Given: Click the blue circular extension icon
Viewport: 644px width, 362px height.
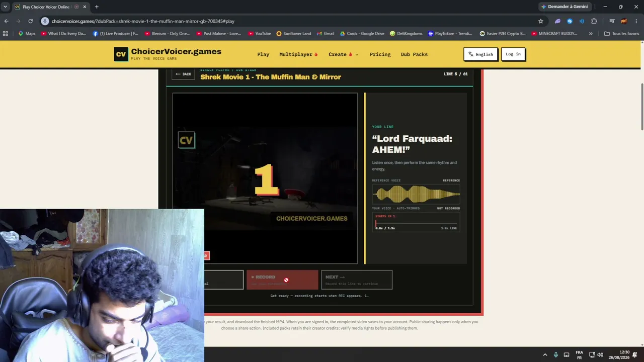Looking at the screenshot, I should point(570,21).
